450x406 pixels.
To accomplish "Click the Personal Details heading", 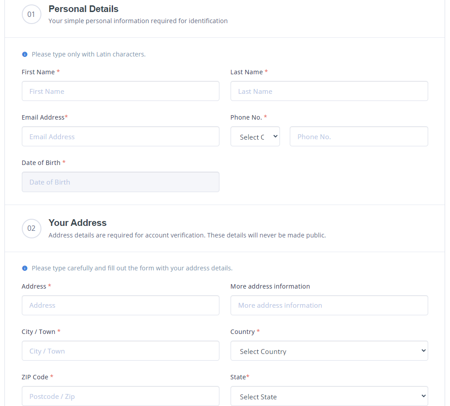I will [x=84, y=9].
